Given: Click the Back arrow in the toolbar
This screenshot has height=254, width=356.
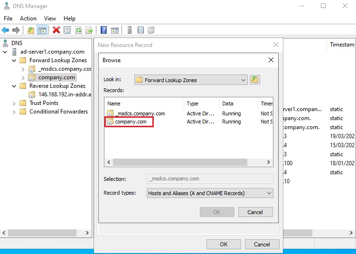Looking at the screenshot, I should [x=6, y=30].
